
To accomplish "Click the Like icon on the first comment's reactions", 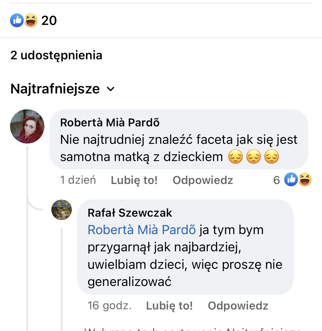I will [291, 180].
